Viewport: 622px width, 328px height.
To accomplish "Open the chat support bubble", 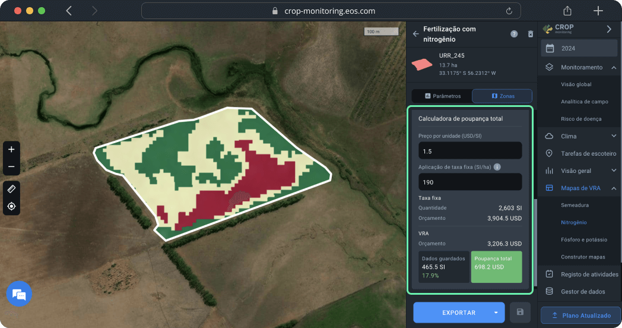I will 19,295.
